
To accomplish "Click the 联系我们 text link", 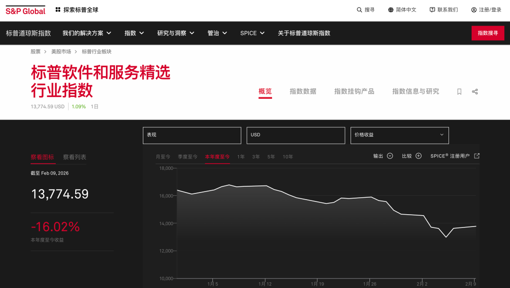I will point(448,10).
